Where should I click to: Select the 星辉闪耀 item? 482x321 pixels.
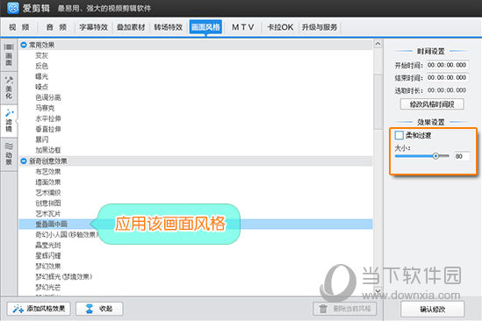[x=48, y=255]
